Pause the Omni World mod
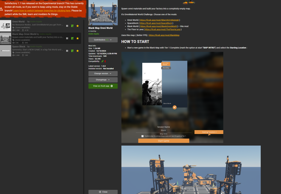Viewport: 281px width, 194px height. (x=67, y=26)
